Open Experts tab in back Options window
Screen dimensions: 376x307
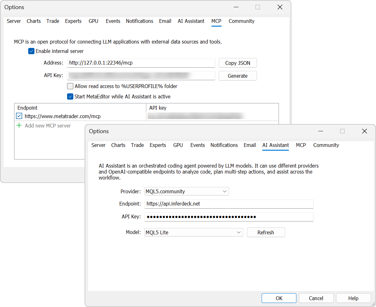(x=73, y=21)
